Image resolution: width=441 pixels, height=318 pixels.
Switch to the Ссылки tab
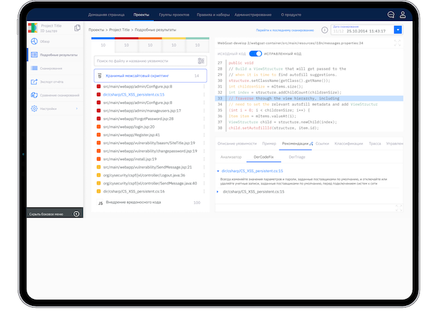click(322, 143)
